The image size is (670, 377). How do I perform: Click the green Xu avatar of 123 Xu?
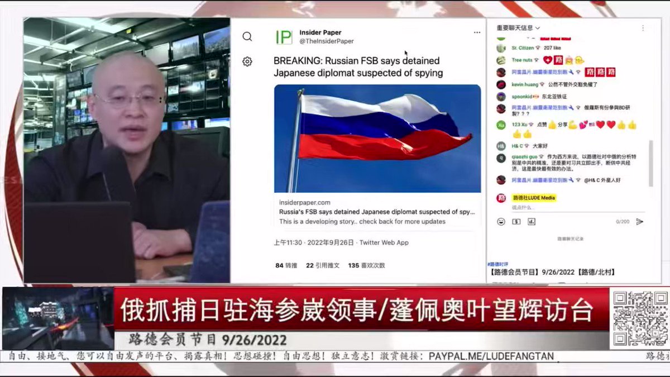pyautogui.click(x=501, y=125)
